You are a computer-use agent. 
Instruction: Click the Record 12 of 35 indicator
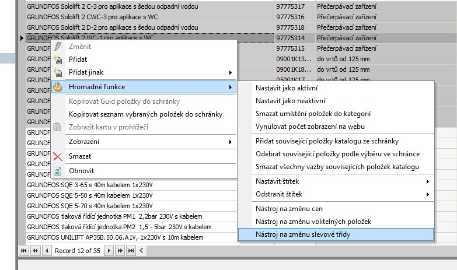[78, 251]
